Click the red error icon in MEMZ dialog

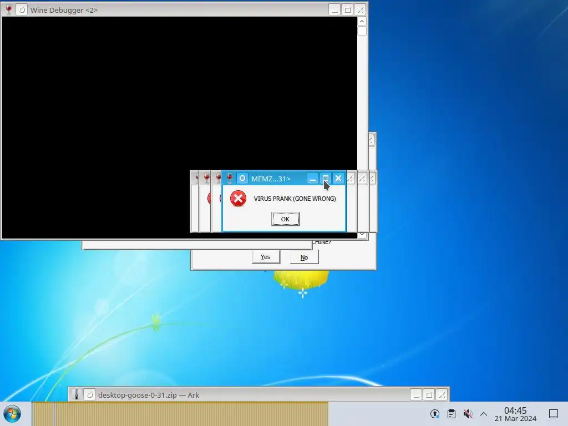[238, 199]
